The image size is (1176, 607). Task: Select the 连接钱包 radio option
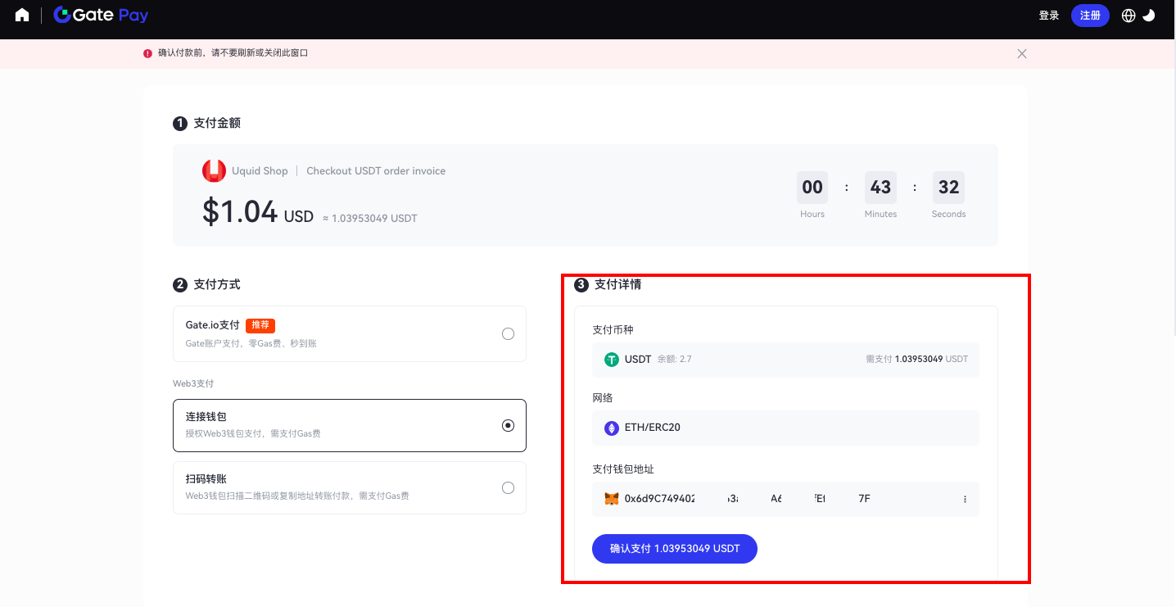pyautogui.click(x=508, y=425)
